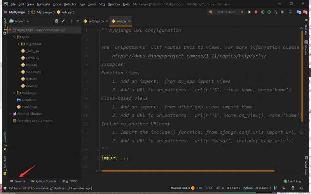This screenshot has height=194, width=311.
Task: Run the MYDJANGO configuration
Action: pyautogui.click(x=250, y=12)
